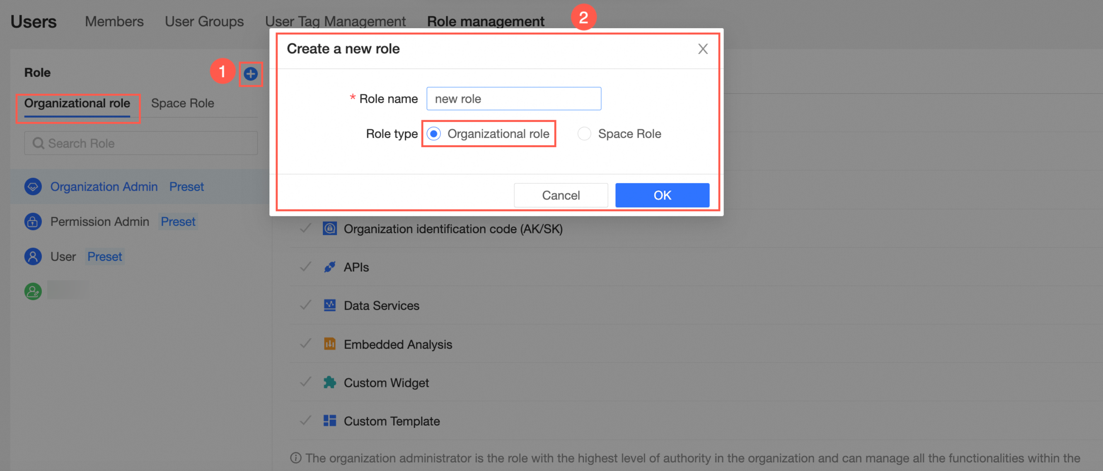Select the Space Role radio button
The width and height of the screenshot is (1103, 471).
click(584, 134)
